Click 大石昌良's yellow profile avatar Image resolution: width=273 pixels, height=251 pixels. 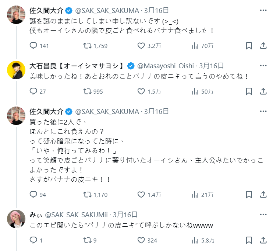click(x=16, y=70)
